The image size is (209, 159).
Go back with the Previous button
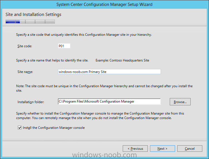tap(135, 149)
